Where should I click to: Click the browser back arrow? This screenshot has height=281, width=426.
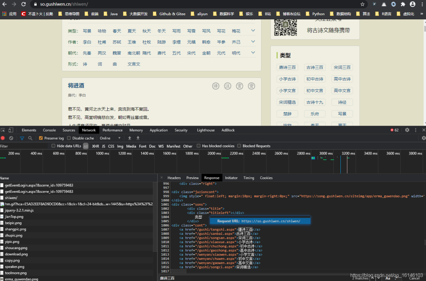(4, 4)
